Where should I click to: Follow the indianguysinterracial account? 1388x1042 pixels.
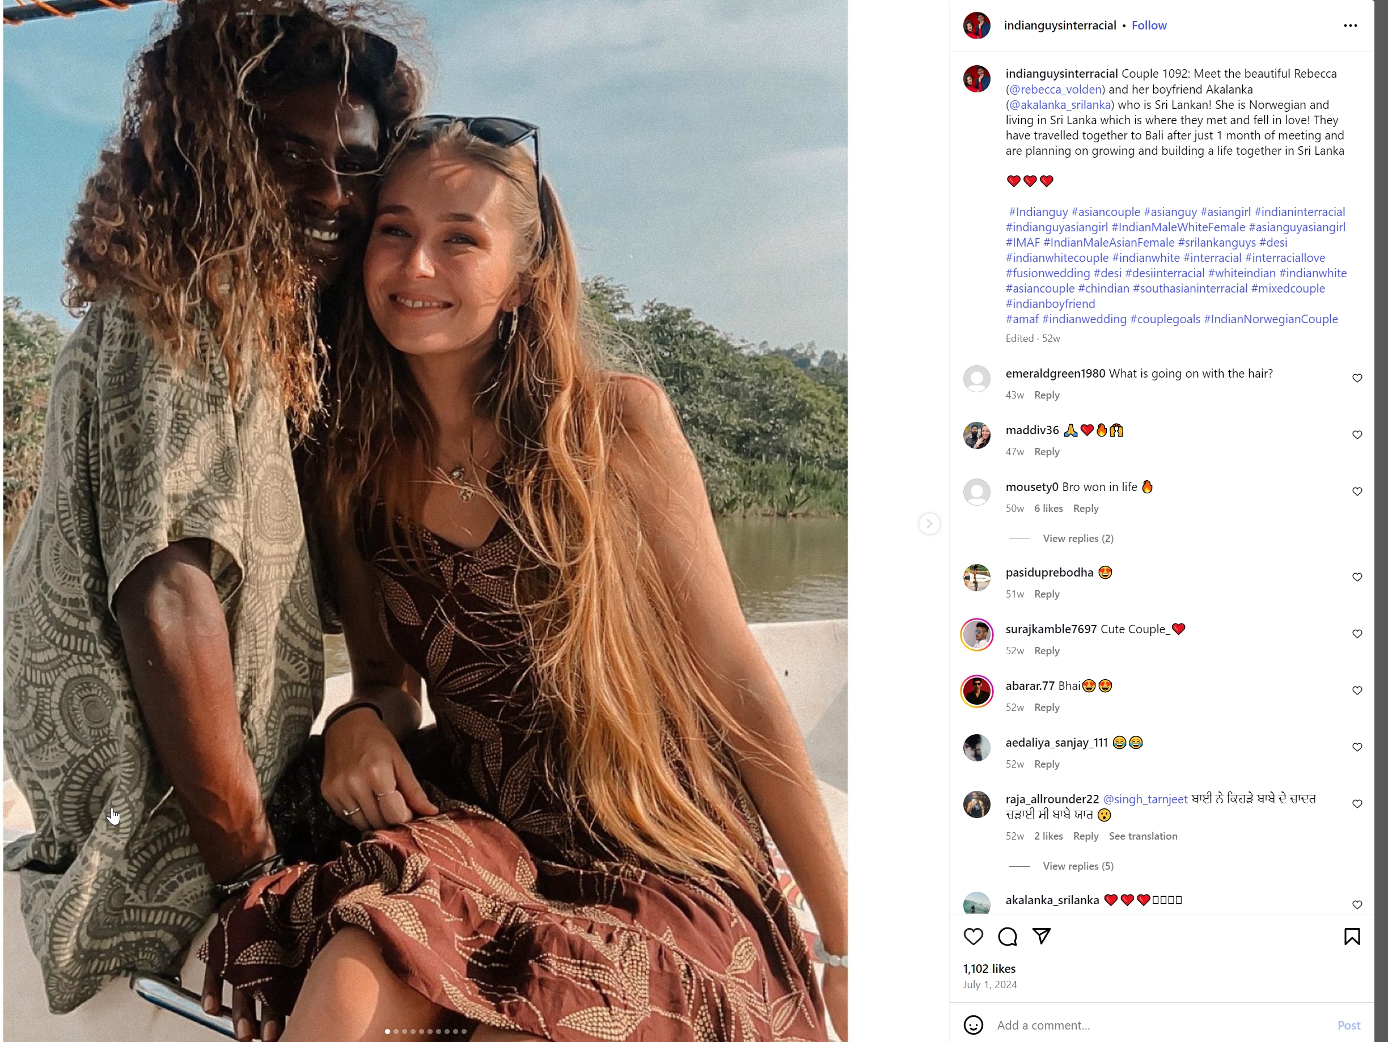coord(1149,26)
